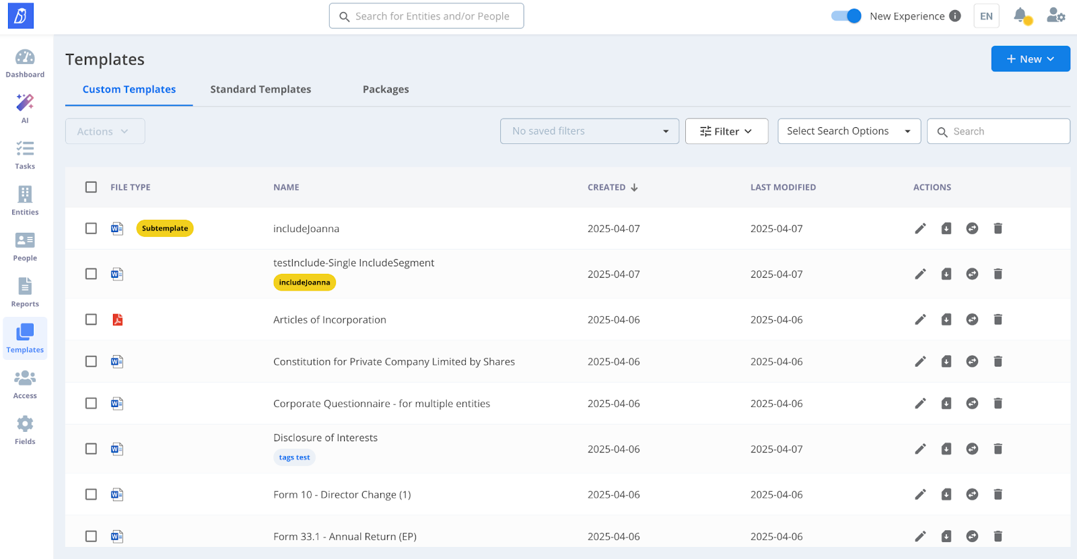Delete Constitution for Private Company template
Viewport: 1077px width, 559px height.
coord(998,361)
